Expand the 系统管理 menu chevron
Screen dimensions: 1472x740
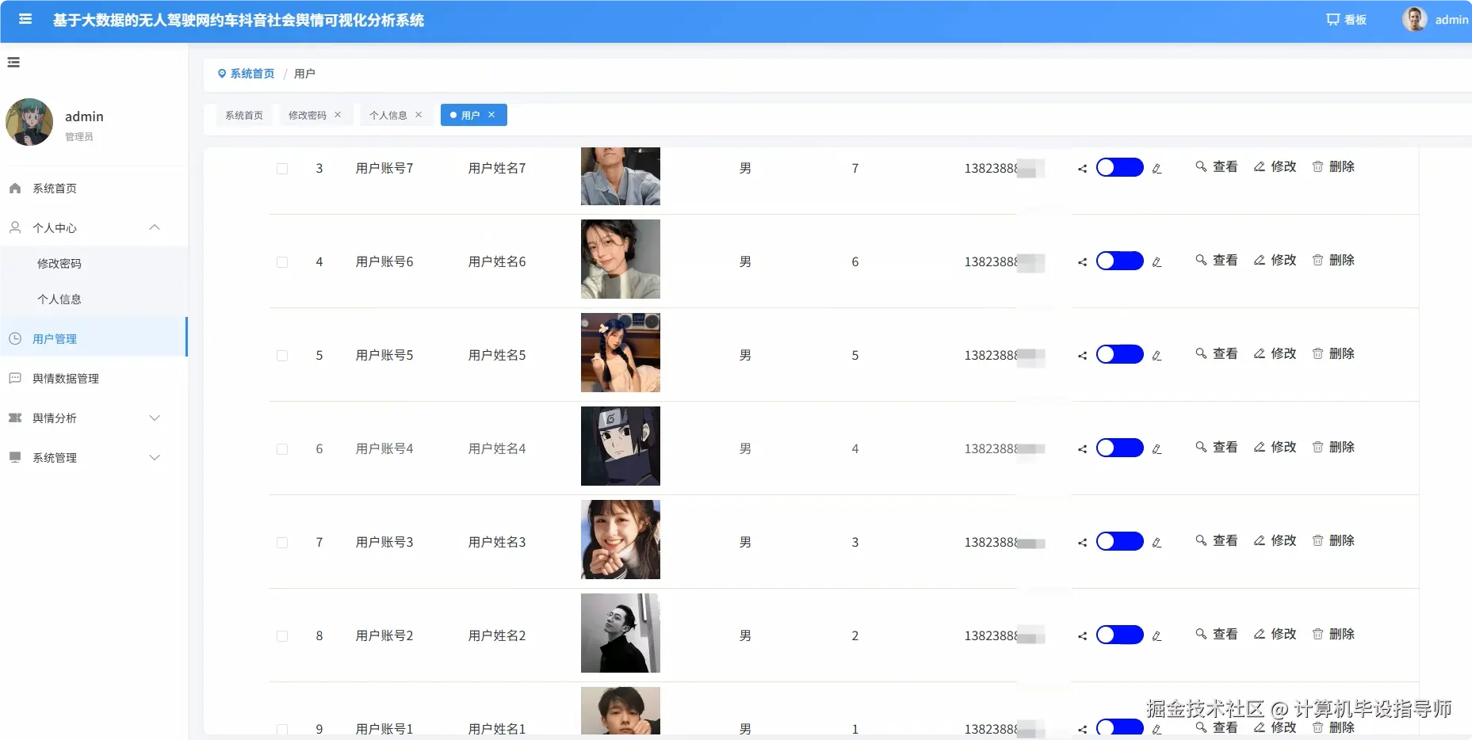[x=155, y=458]
